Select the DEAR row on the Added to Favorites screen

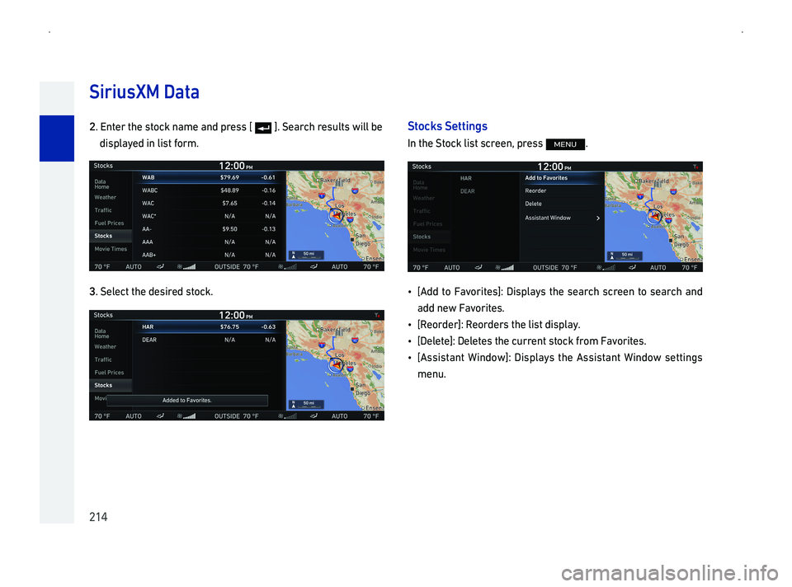point(209,340)
